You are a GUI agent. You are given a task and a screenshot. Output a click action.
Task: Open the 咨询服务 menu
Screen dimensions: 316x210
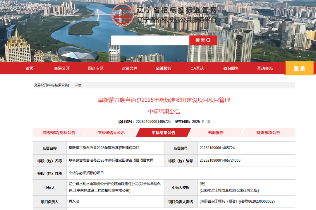tap(231, 68)
